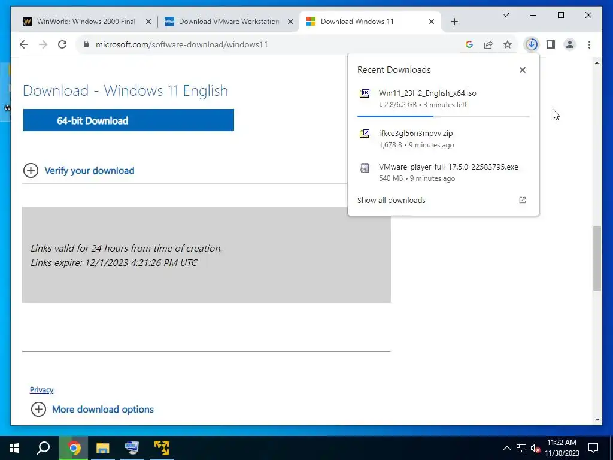Viewport: 613px width, 460px height.
Task: Open the Chrome profile avatar menu
Action: pyautogui.click(x=570, y=44)
